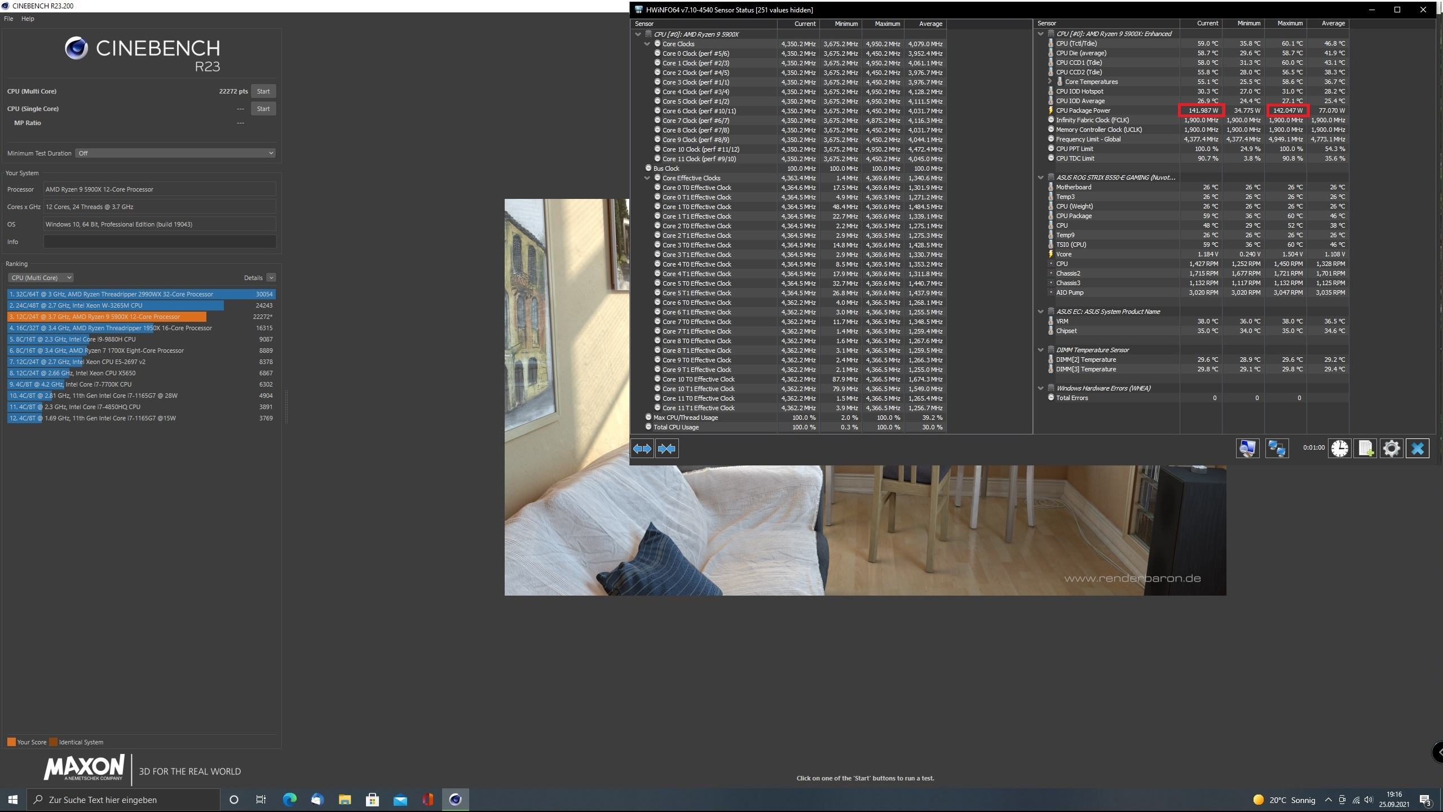Open Cinebench Help menu
This screenshot has width=1443, height=812.
[28, 19]
